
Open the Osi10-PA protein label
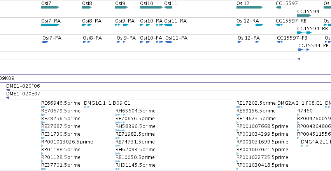tap(151, 38)
